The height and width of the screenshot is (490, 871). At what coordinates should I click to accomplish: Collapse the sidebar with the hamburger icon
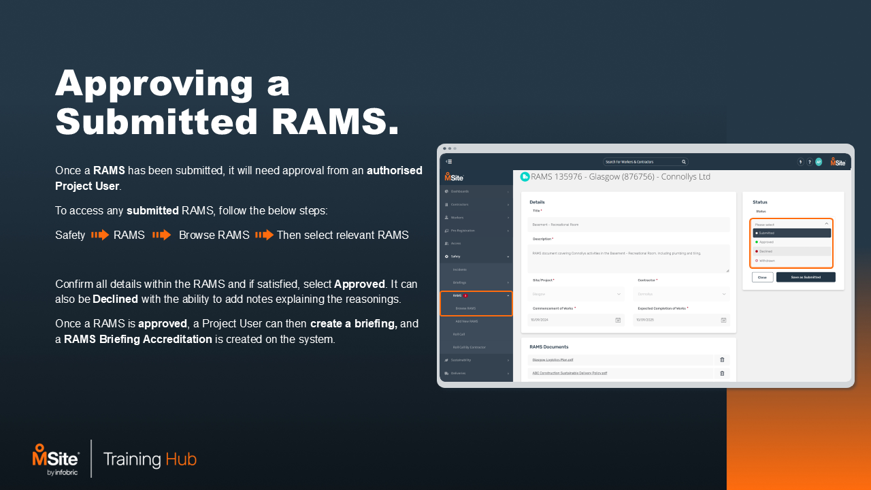pos(449,162)
